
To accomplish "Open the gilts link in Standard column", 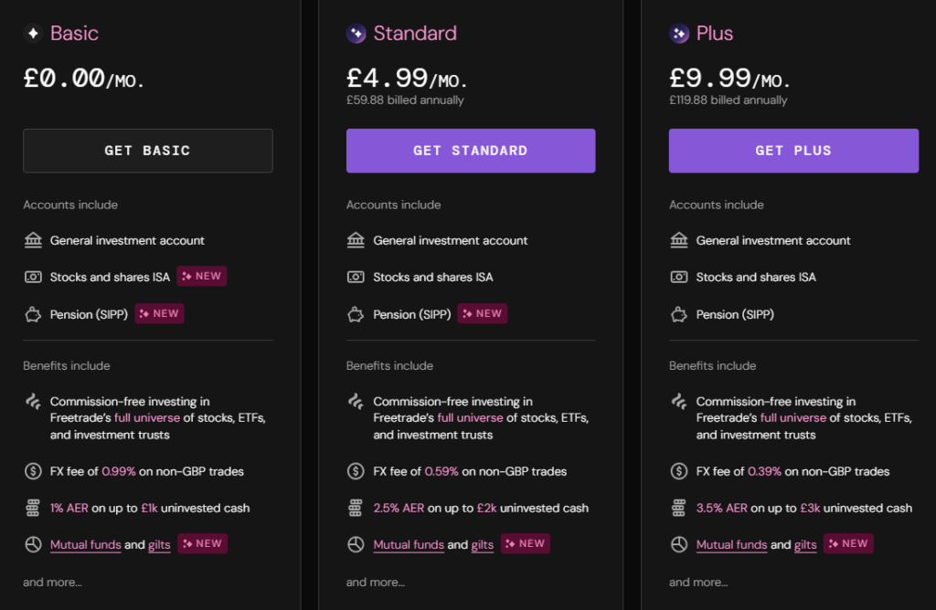I will point(483,545).
